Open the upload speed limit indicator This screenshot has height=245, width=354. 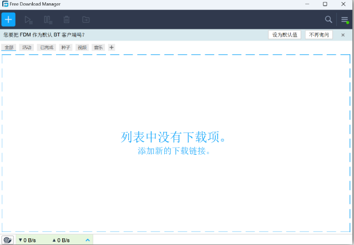61,240
